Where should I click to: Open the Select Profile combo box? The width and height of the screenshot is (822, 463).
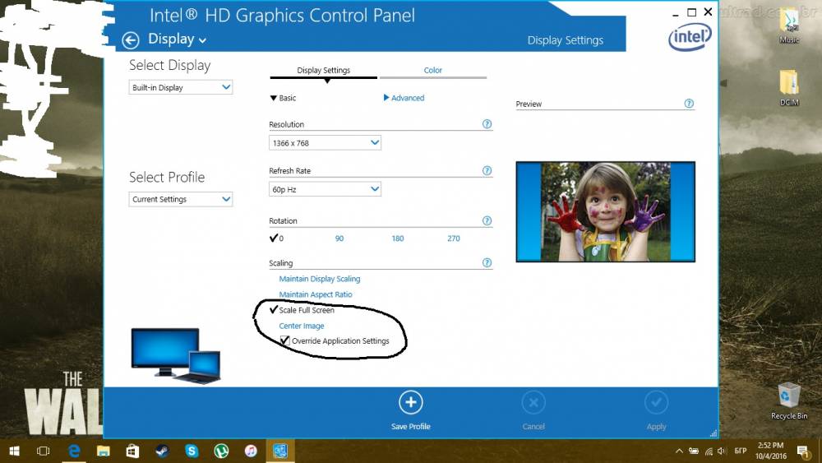point(181,199)
